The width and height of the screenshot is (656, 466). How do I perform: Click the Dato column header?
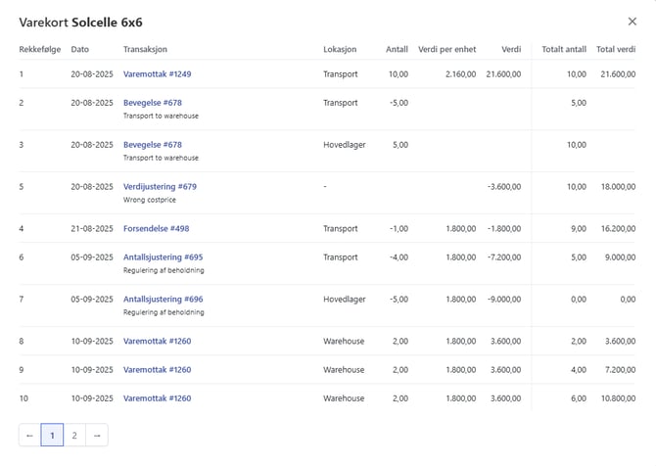click(x=80, y=48)
